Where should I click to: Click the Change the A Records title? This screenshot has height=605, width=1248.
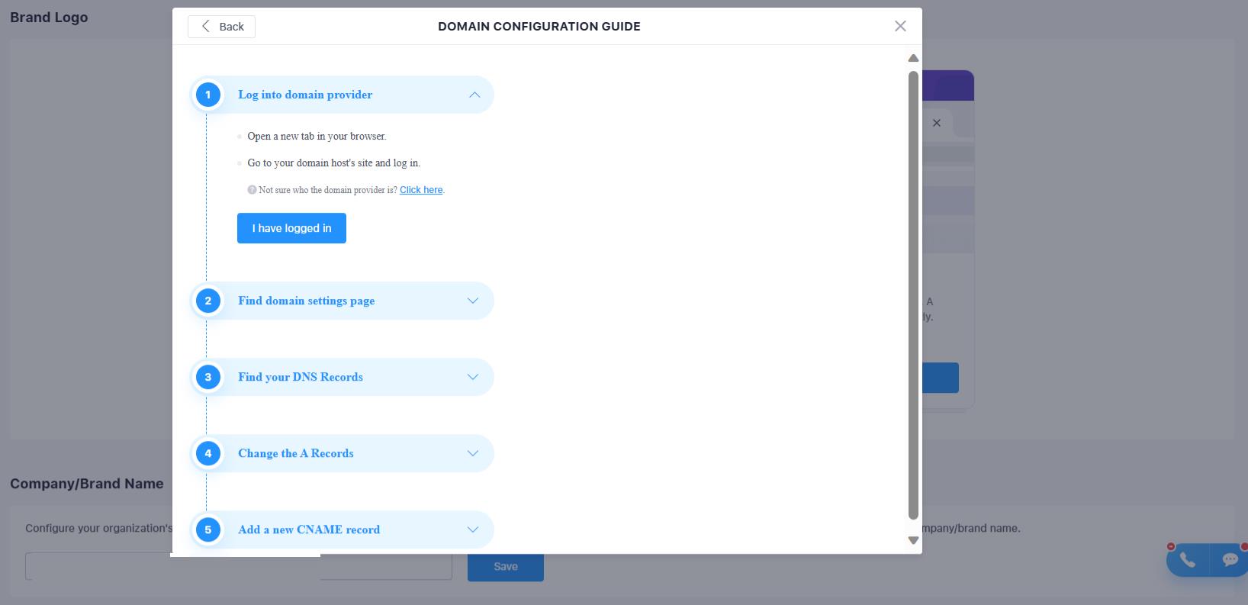tap(296, 453)
